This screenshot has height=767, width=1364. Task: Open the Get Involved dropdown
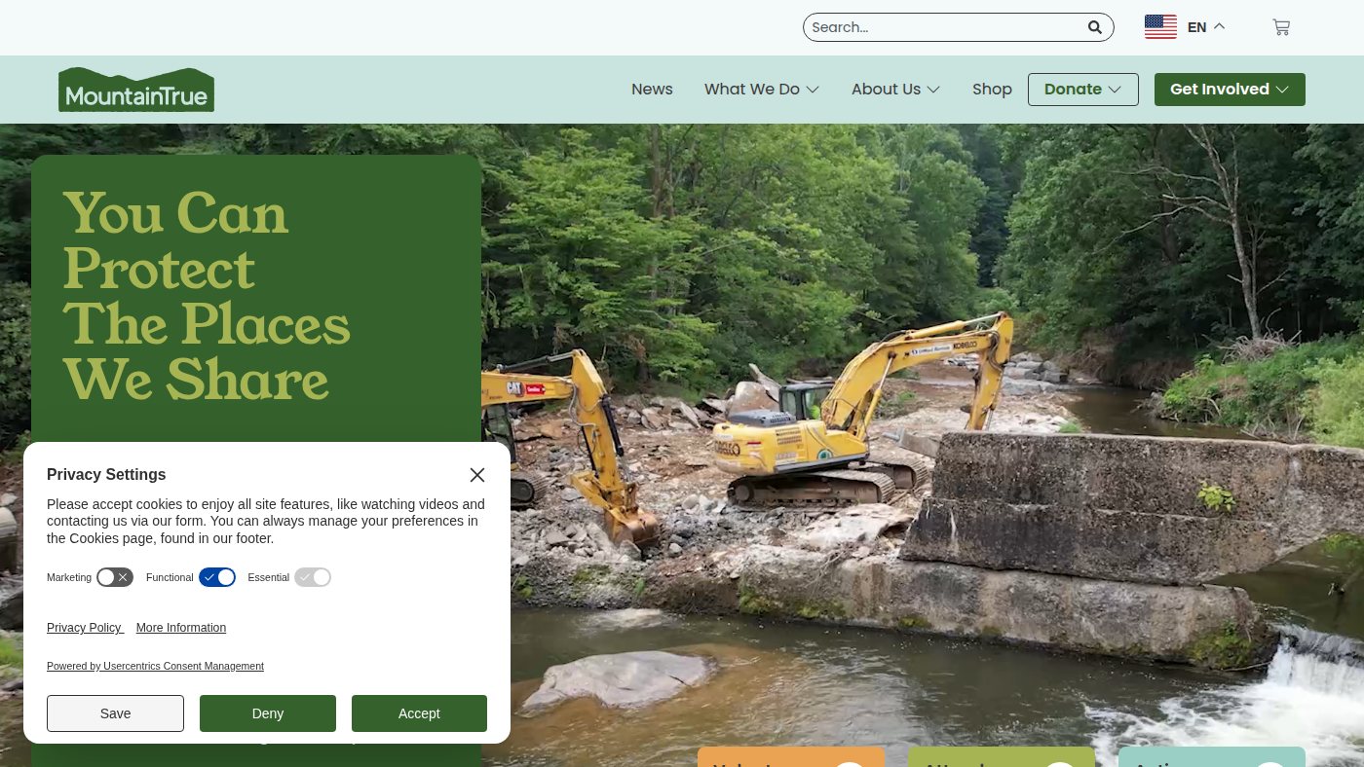(x=1230, y=89)
